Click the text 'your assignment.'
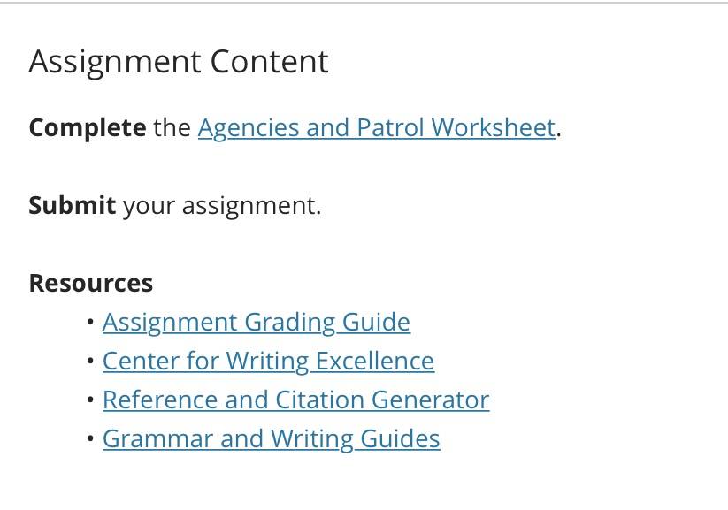The width and height of the screenshot is (728, 510). click(x=222, y=206)
